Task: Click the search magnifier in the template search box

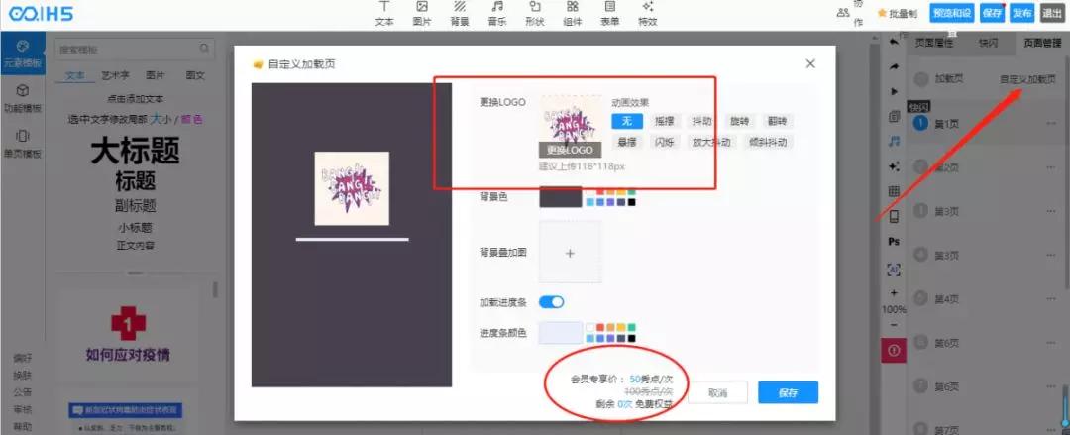Action: click(204, 50)
